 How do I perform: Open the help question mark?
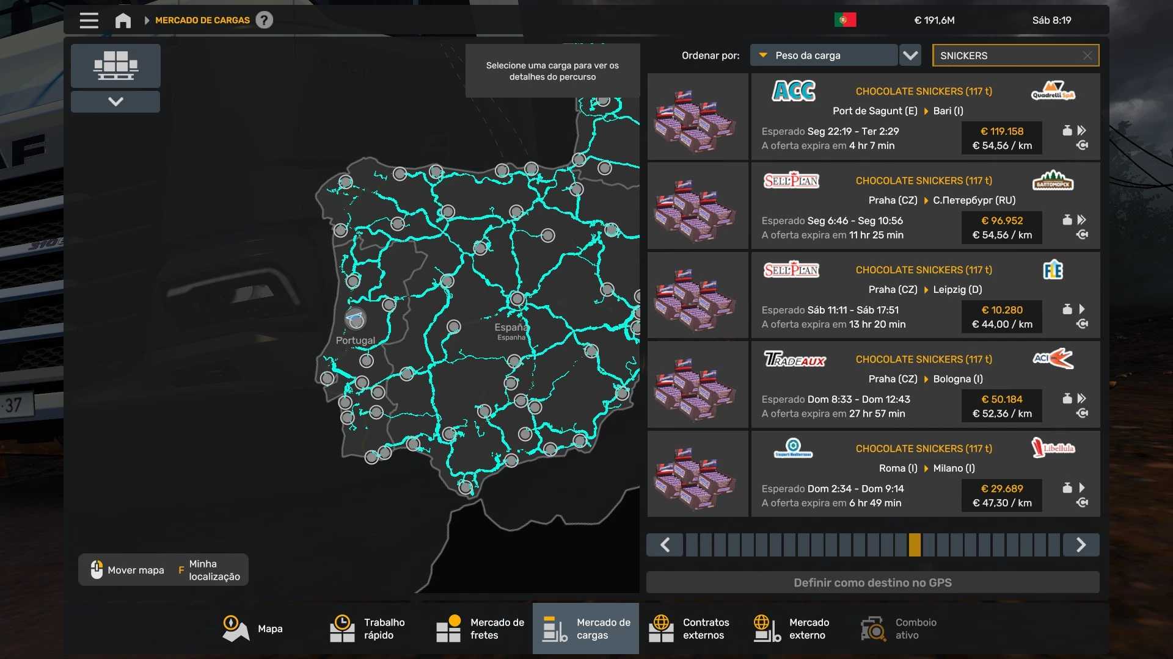click(264, 20)
